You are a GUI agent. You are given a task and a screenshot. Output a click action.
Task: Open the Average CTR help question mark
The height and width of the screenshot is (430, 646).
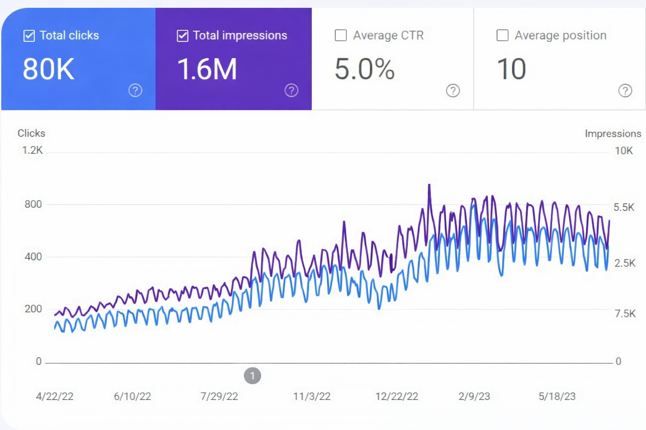coord(453,90)
